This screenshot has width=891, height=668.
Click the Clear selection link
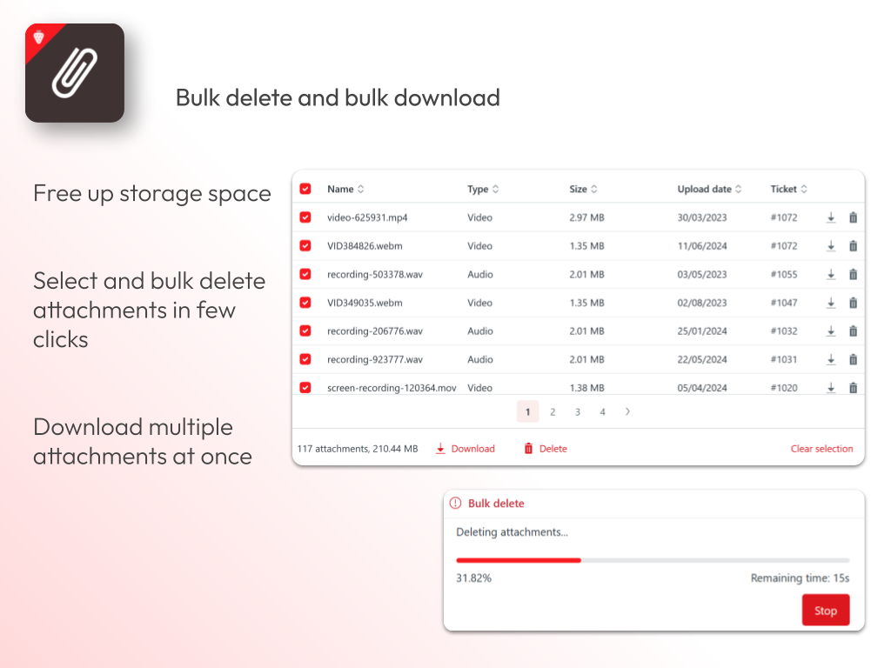(x=821, y=448)
